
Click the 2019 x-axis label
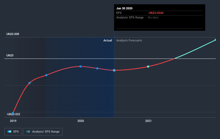pyautogui.click(x=13, y=121)
